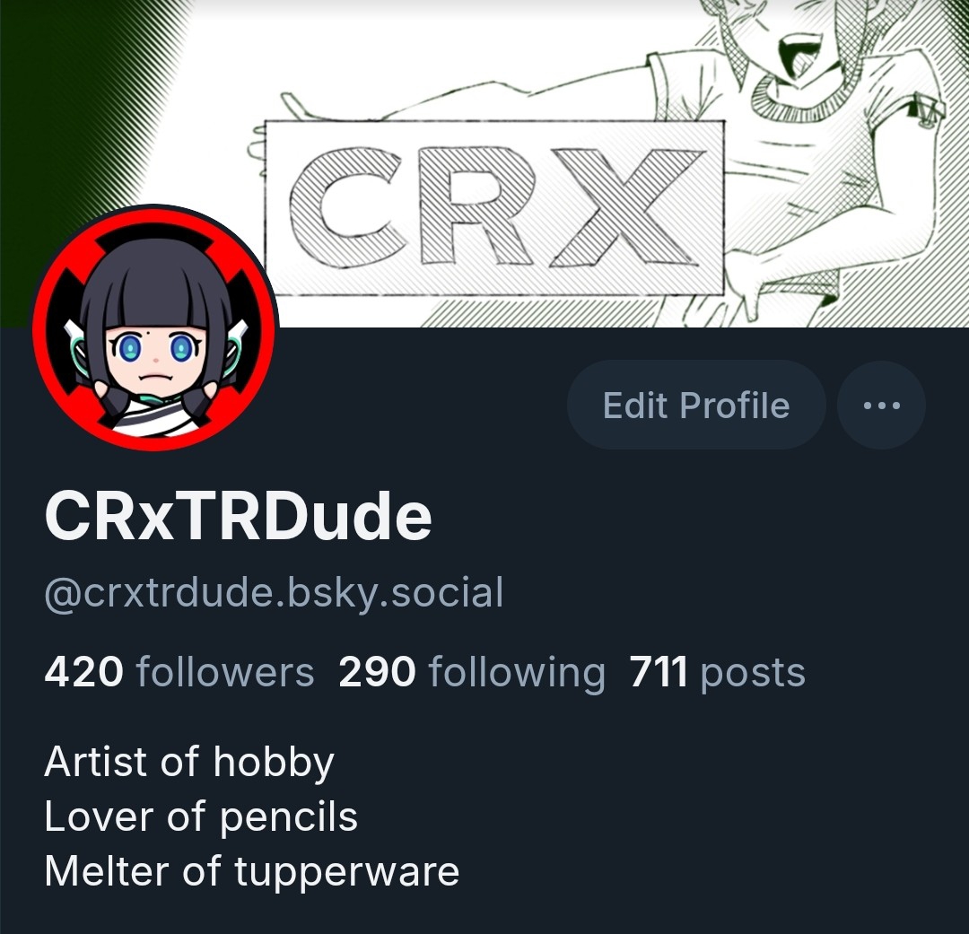Click the word 'following' beside 290
This screenshot has height=934, width=969.
coord(517,672)
